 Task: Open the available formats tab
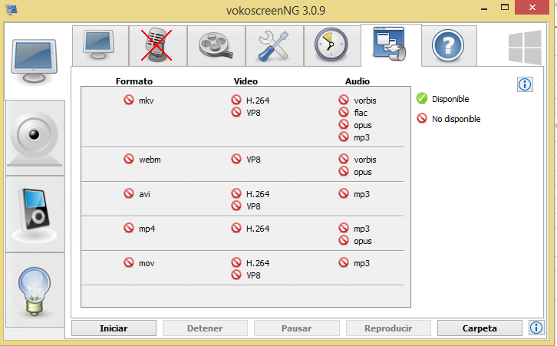pos(391,45)
